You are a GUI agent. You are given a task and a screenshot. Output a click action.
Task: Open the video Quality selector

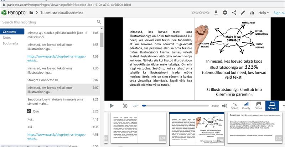tap(246, 105)
